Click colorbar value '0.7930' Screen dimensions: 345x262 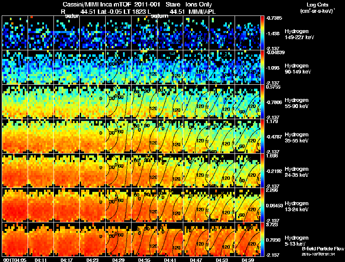point(273,240)
